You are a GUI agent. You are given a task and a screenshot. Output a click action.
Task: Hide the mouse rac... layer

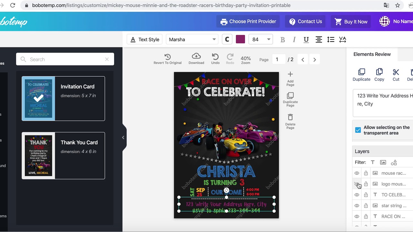click(357, 173)
